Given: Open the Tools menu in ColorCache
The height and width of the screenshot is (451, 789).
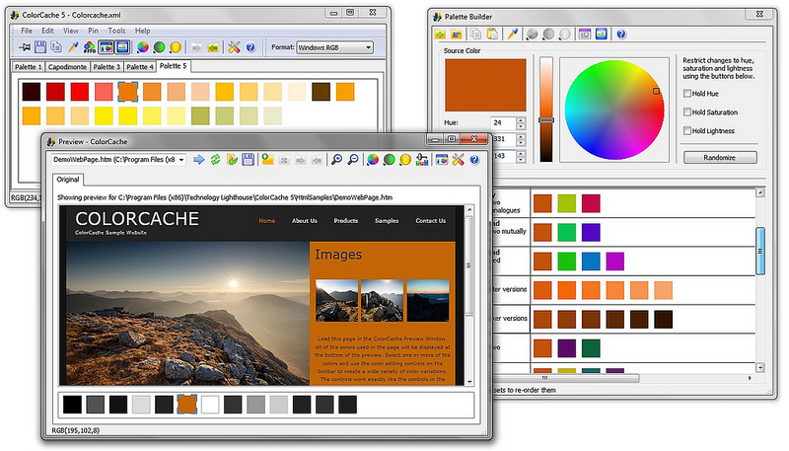Looking at the screenshot, I should [x=116, y=31].
